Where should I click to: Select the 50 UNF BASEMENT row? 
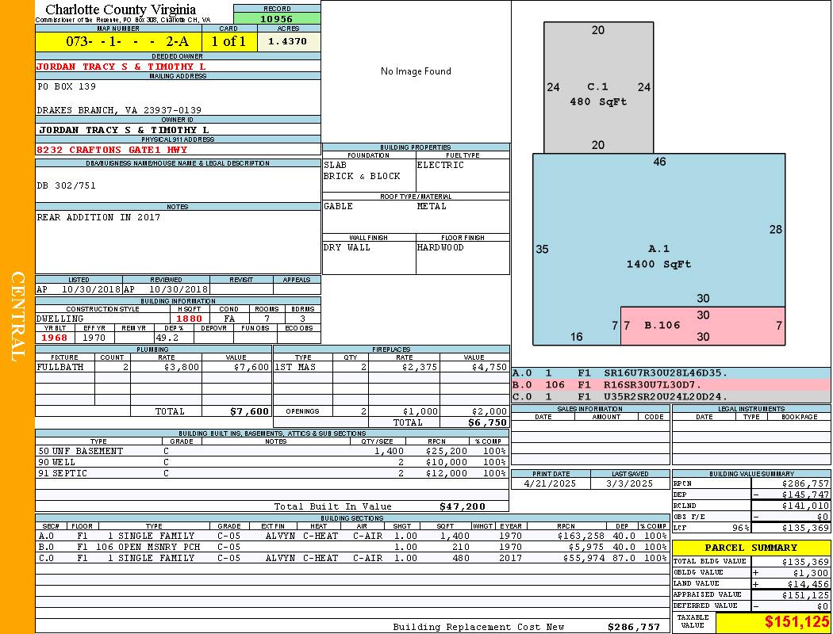pos(270,451)
